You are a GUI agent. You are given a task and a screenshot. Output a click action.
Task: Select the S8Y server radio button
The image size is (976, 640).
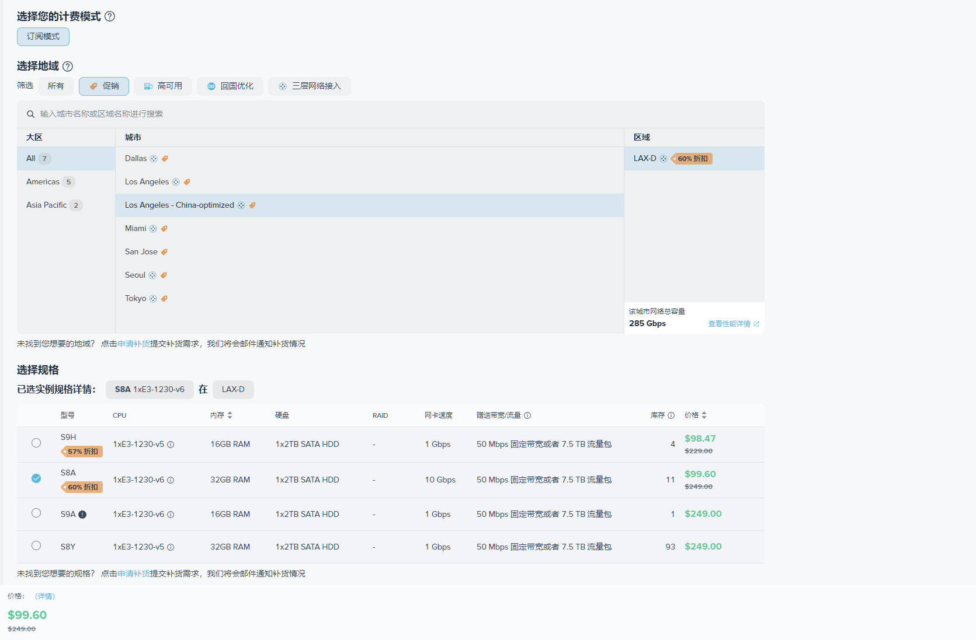point(36,545)
